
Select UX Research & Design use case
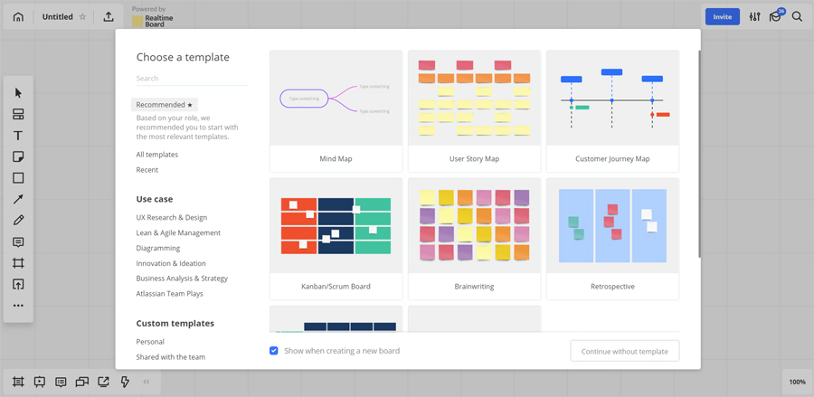172,218
